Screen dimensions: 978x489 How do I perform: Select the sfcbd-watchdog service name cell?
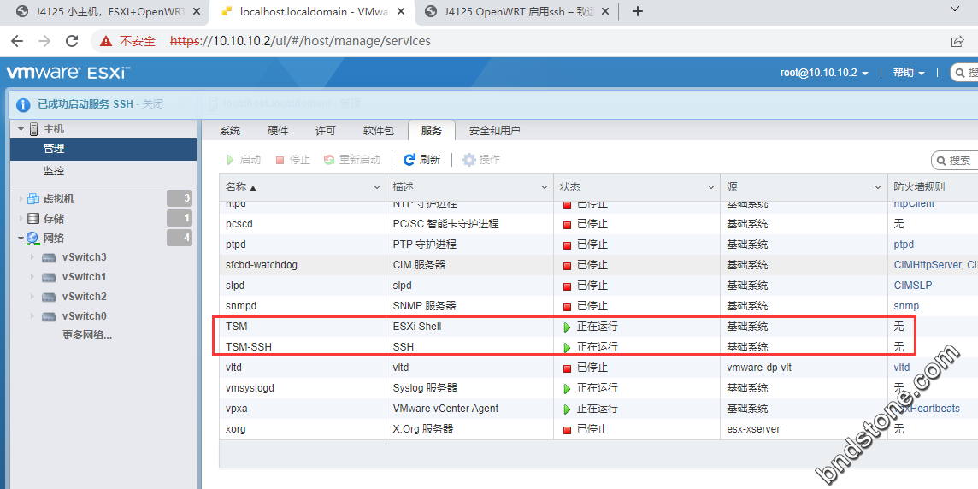pos(303,265)
